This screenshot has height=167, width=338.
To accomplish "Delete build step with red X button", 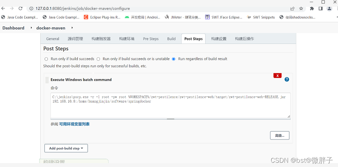I will coord(277,75).
